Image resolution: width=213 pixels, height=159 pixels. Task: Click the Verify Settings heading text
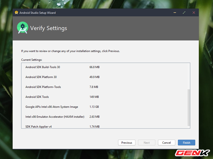[x=49, y=28]
